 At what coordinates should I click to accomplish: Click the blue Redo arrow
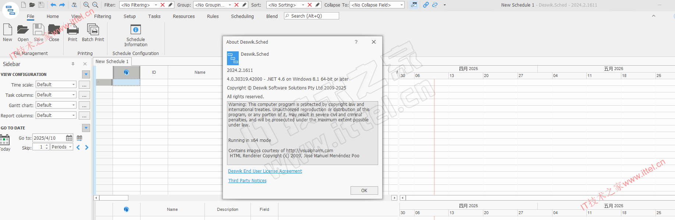click(x=62, y=5)
